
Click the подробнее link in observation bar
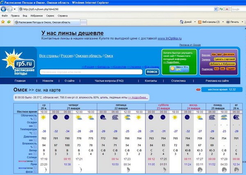pos(138,98)
